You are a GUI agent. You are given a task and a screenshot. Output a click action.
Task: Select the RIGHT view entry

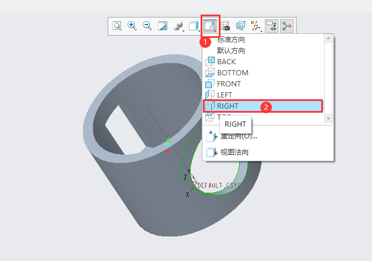pos(263,106)
